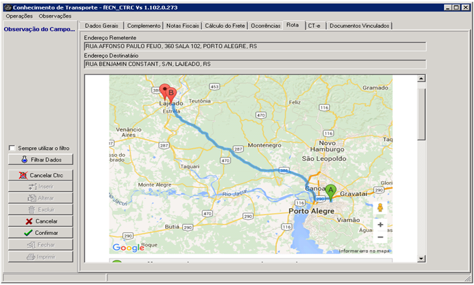Click the map scrollbar up arrow
Image resolution: width=474 pixels, height=285 pixels.
coord(422,79)
